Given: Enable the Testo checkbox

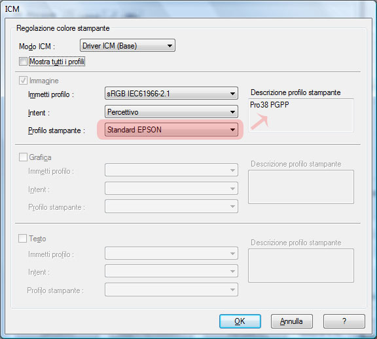Looking at the screenshot, I should 23,239.
